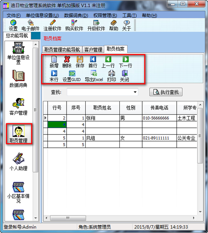
Task: Click sidebar scrollbar down arrow
Action: click(35, 218)
